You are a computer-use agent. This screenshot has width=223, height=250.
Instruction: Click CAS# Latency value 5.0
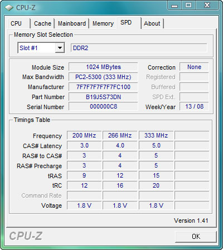[x=156, y=145]
